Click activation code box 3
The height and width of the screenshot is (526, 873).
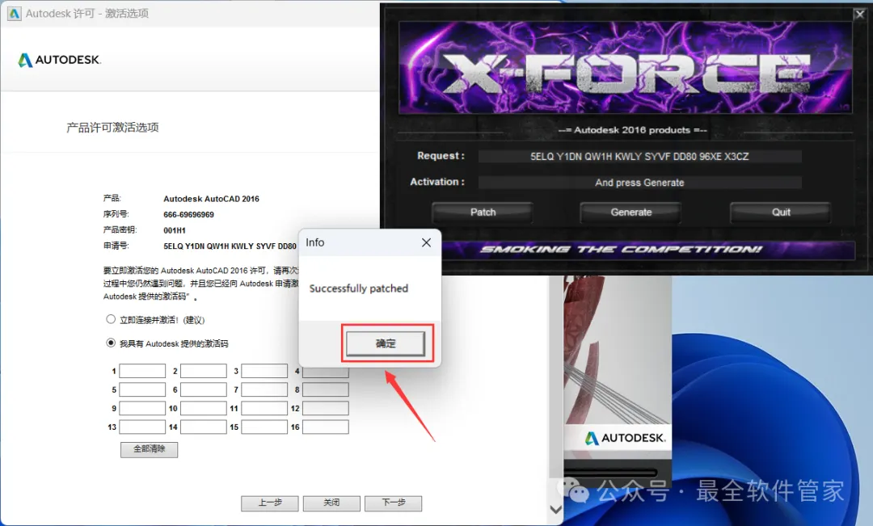[264, 371]
